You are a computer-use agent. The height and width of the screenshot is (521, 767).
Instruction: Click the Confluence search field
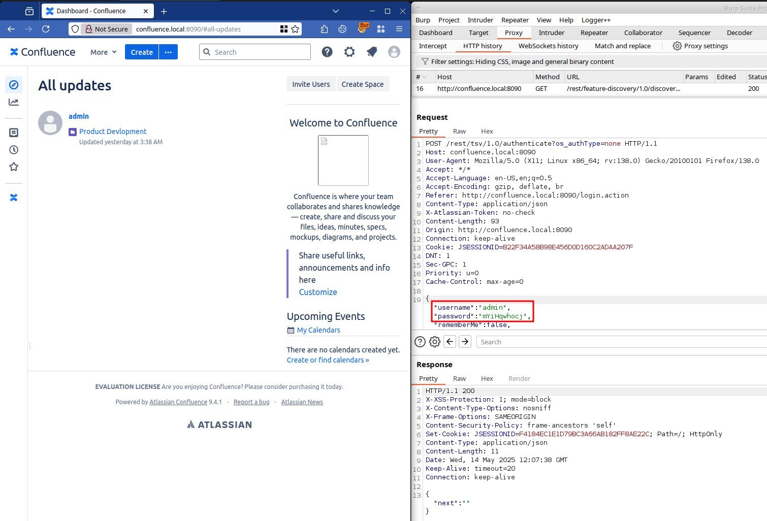255,52
